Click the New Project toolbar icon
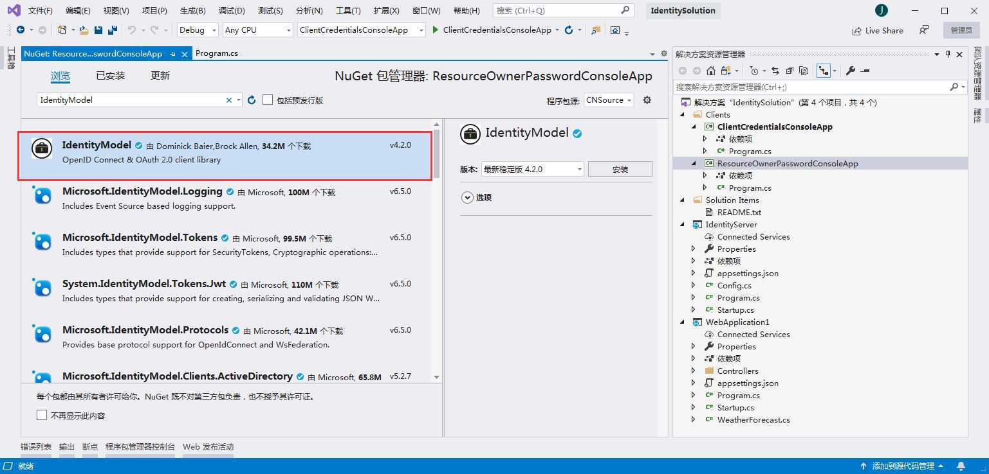Image resolution: width=989 pixels, height=474 pixels. point(62,30)
